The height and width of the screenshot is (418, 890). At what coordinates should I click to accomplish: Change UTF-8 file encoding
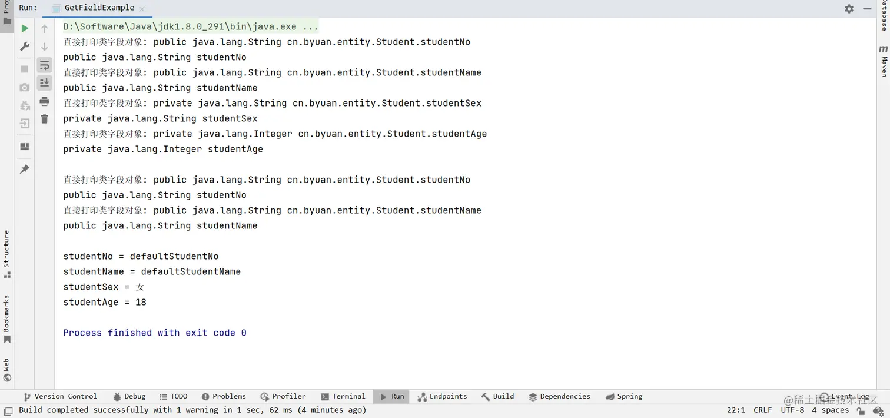pos(792,410)
